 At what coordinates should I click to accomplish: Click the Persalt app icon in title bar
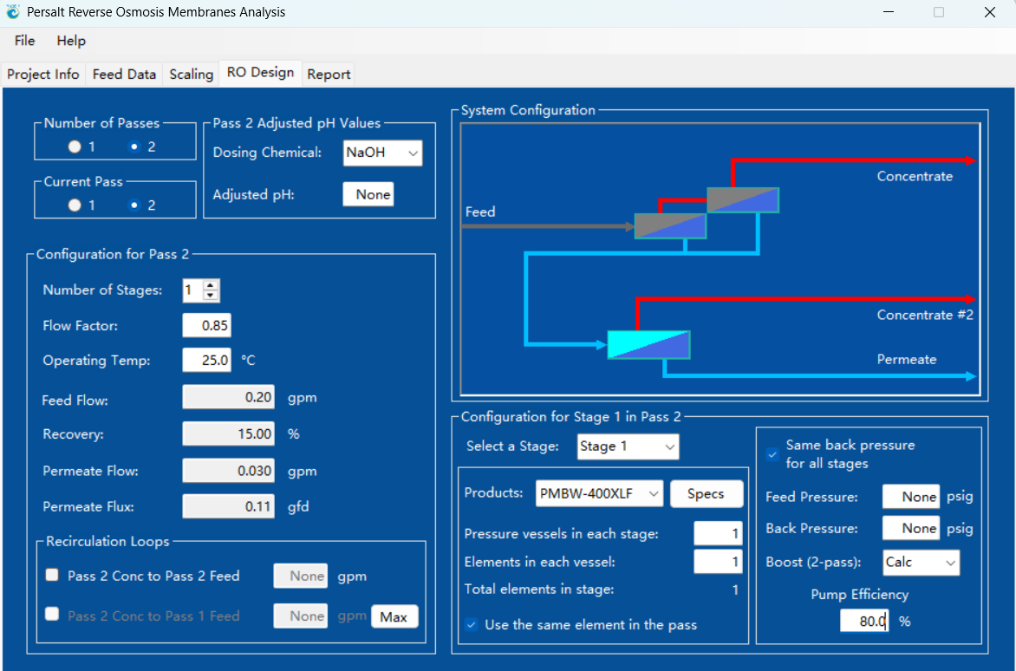tap(12, 11)
